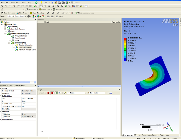Stop the result animation
Image resolution: width=181 pixels, height=139 pixels.
[x=52, y=93]
